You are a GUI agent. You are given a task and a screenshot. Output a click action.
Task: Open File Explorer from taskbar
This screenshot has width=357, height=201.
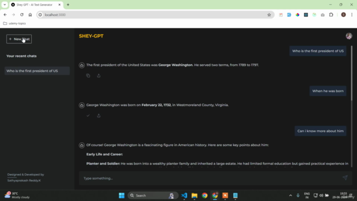195,195
